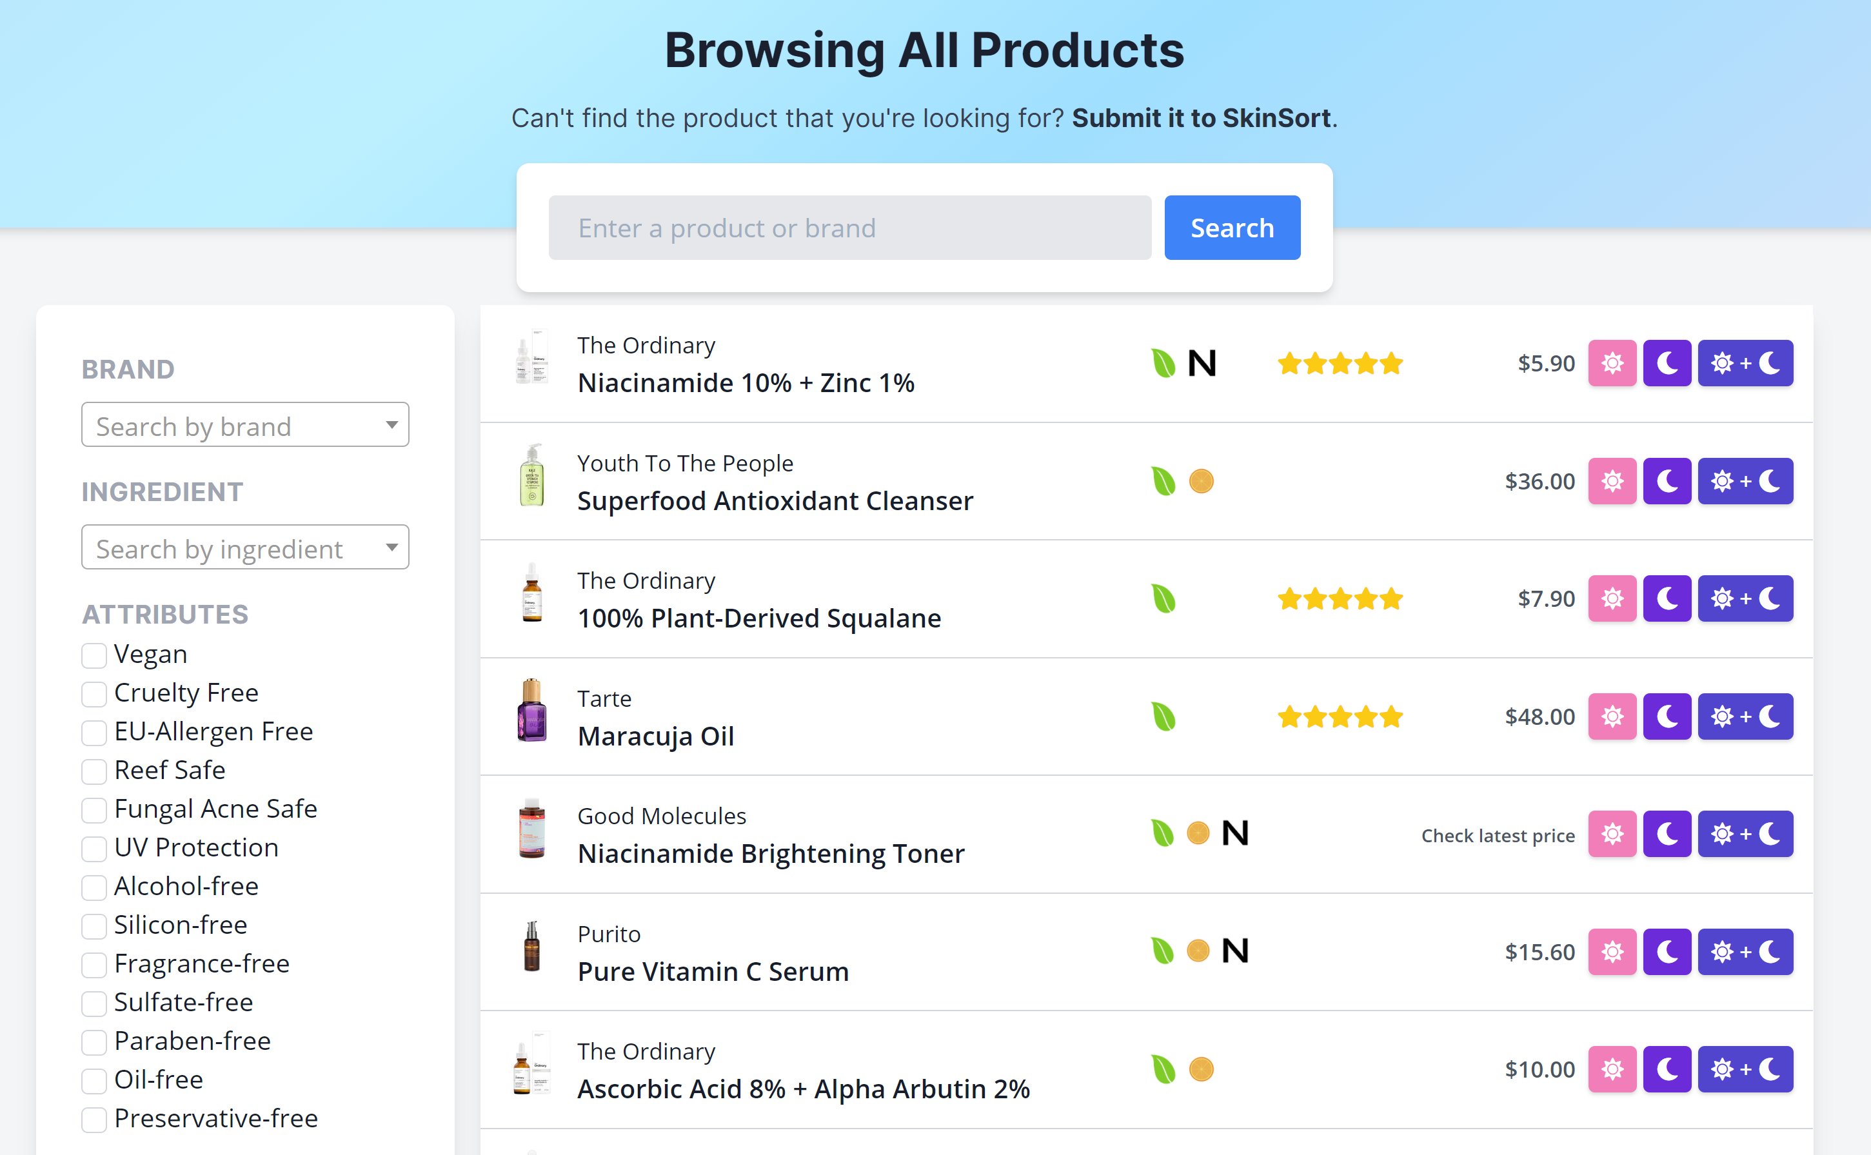Check the Fragrance-free option
Image resolution: width=1871 pixels, height=1155 pixels.
click(94, 965)
